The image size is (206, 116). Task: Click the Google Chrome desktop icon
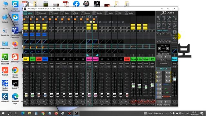[15, 72]
